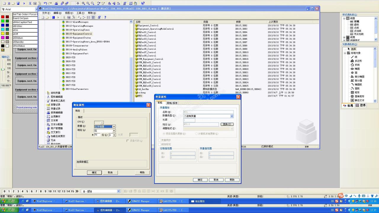The width and height of the screenshot is (379, 213).
Task: Select the Polyline (折线) object tool
Action: pyautogui.click(x=355, y=65)
